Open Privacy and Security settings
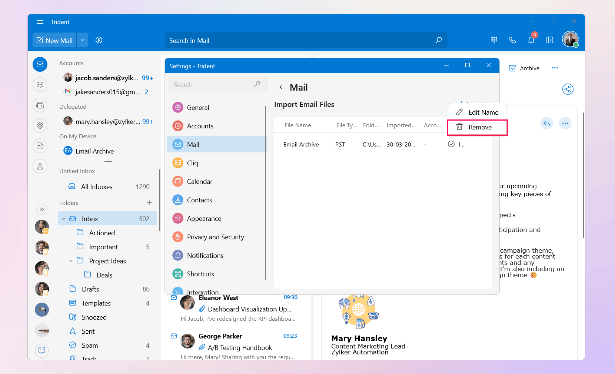 (x=215, y=237)
